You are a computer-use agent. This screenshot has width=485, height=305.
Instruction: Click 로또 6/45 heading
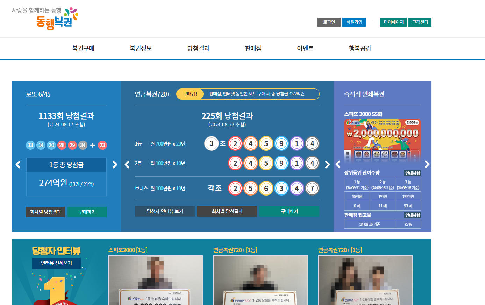38,94
